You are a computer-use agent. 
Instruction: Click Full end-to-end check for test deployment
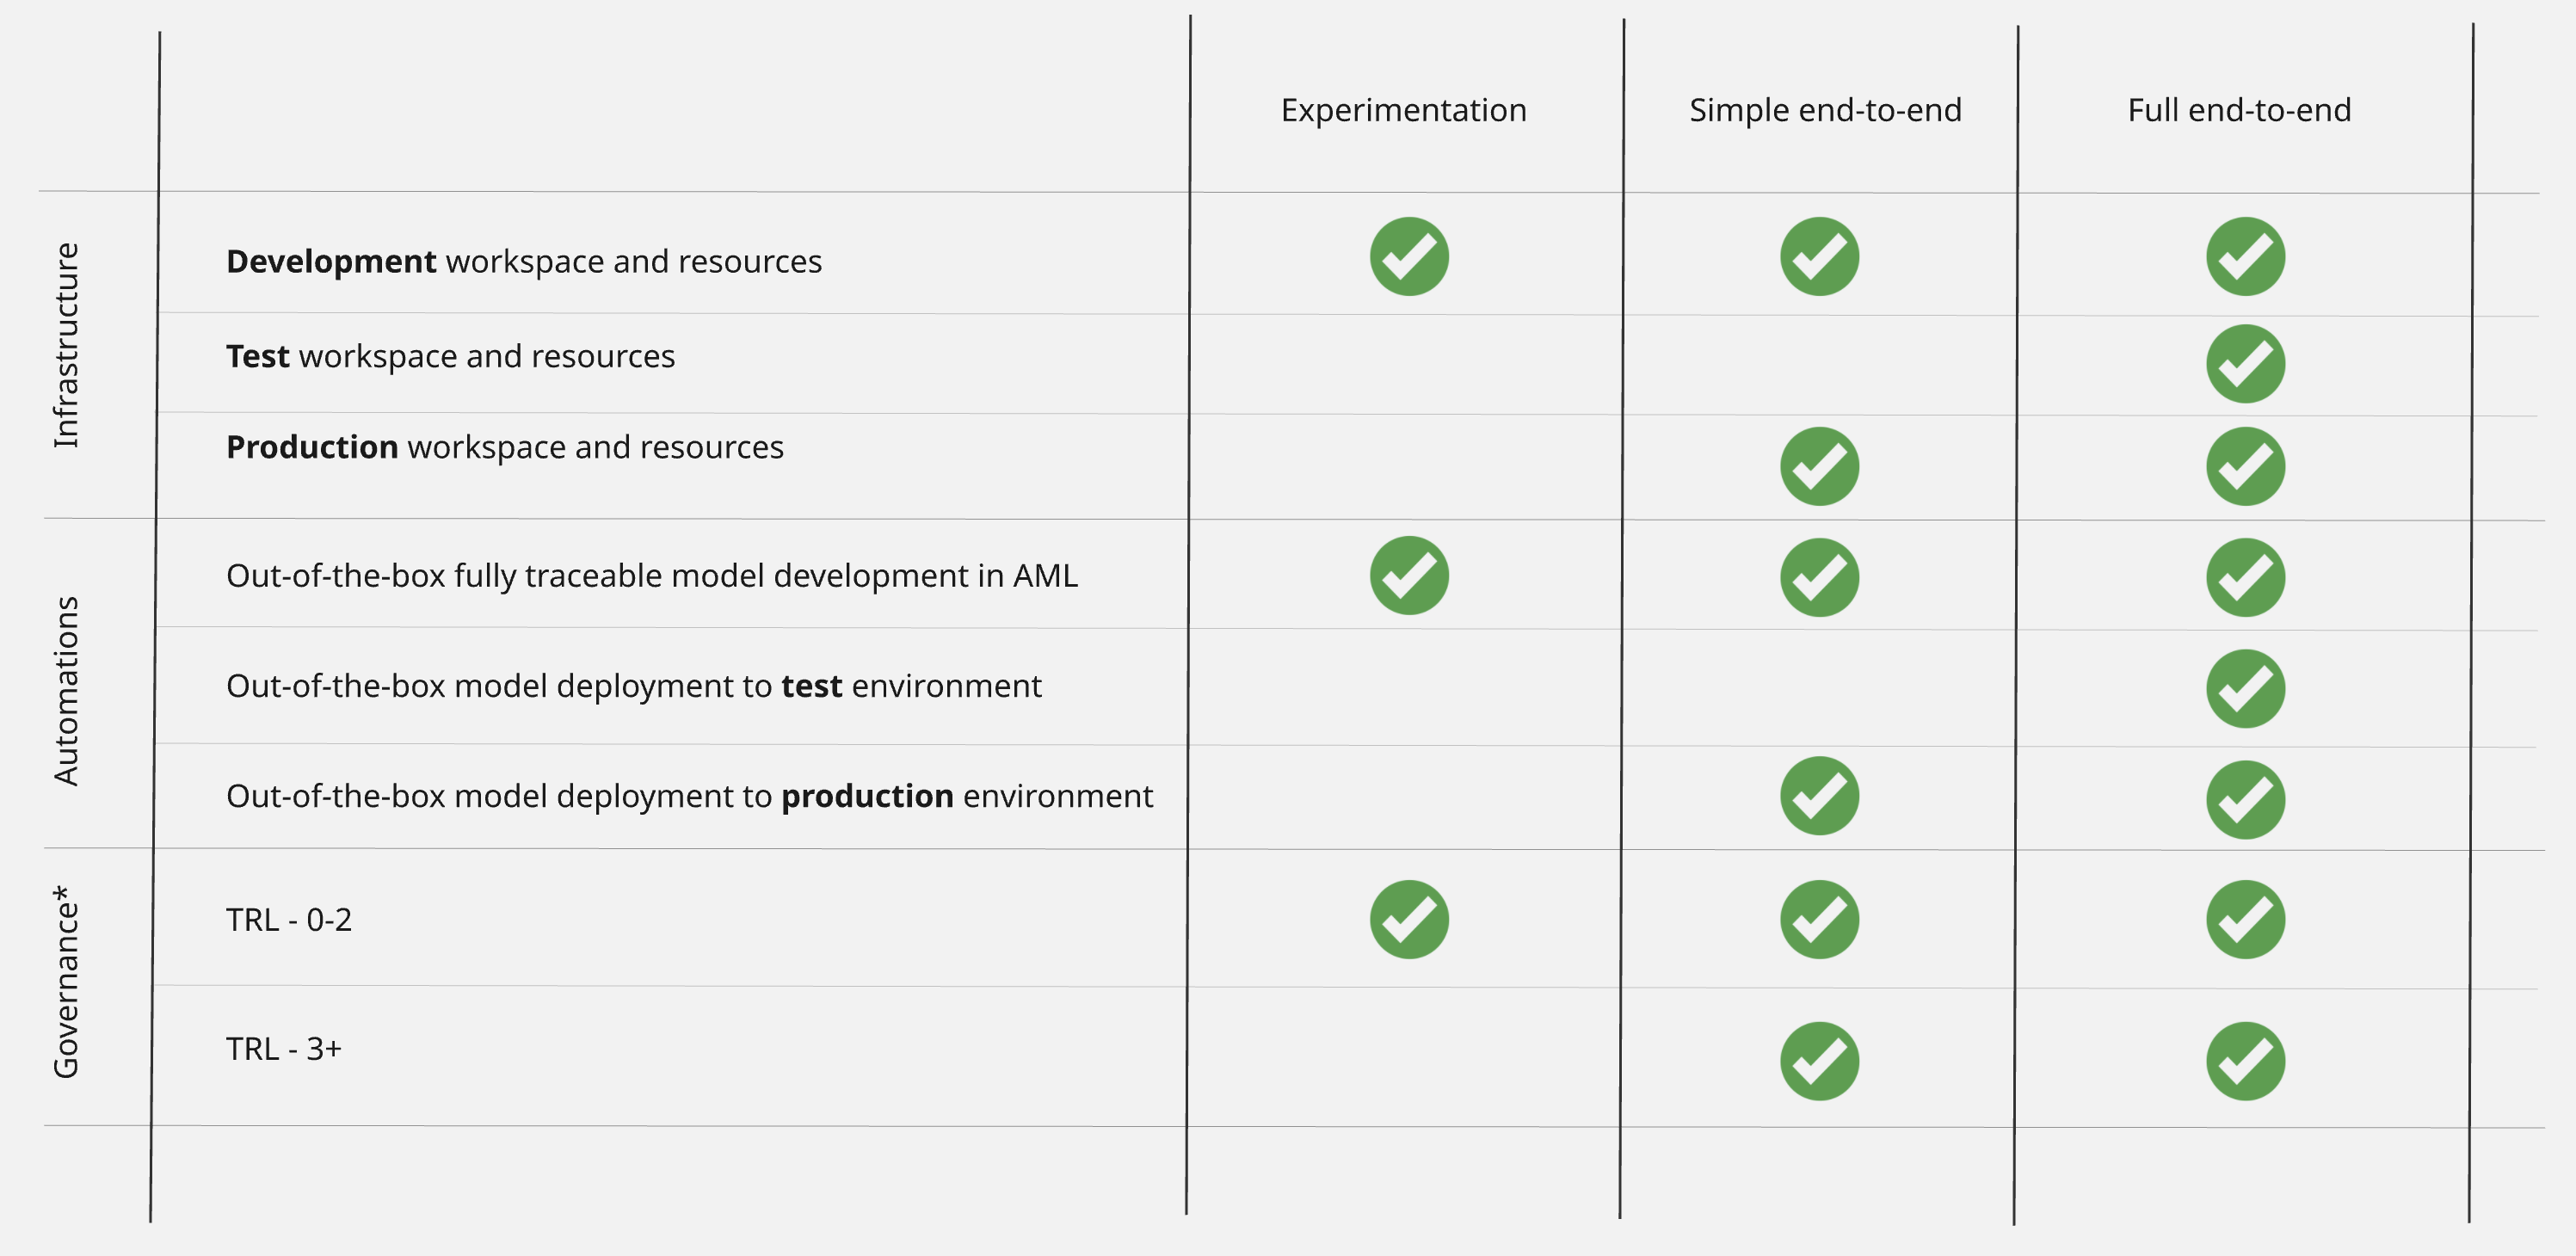(x=2245, y=689)
